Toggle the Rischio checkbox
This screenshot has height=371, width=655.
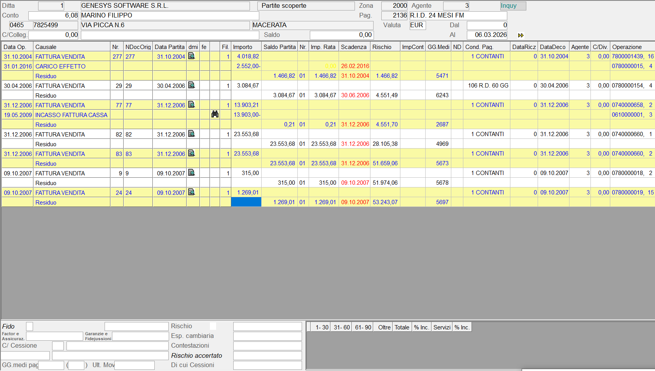213,326
